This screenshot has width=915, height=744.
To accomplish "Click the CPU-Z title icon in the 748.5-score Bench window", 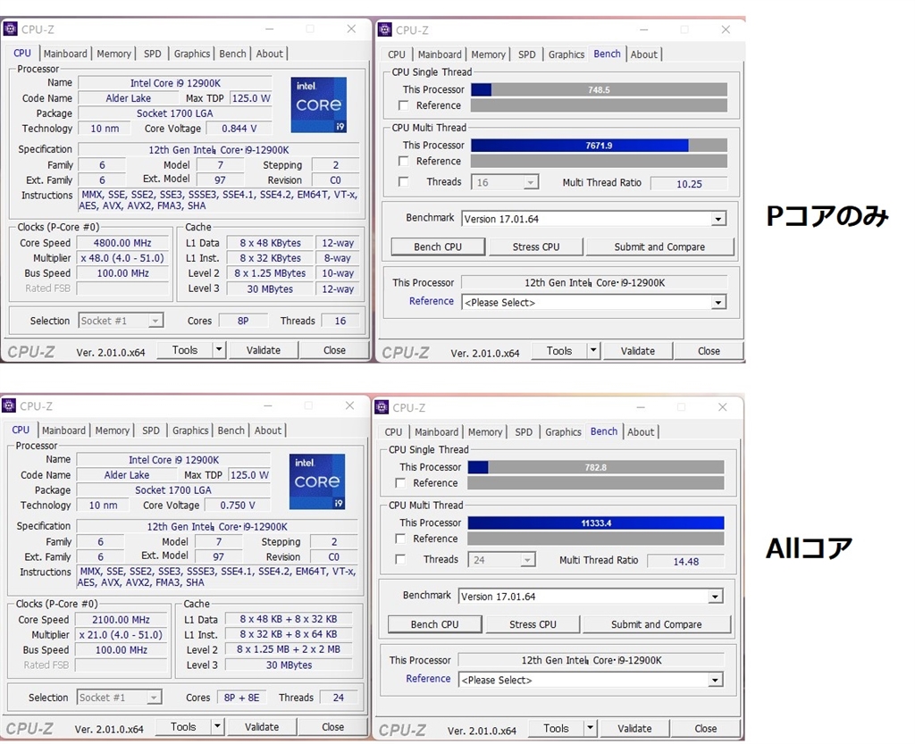I will tap(384, 29).
